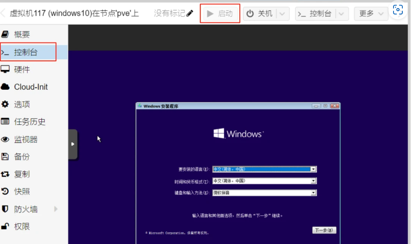
Task: Open the 复制 replication section
Action: (x=33, y=174)
